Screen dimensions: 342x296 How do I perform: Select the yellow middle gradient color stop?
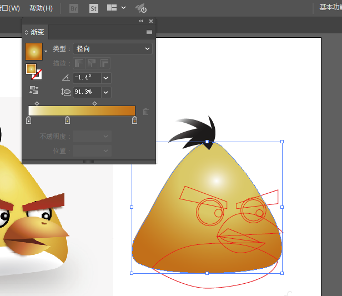(x=67, y=120)
